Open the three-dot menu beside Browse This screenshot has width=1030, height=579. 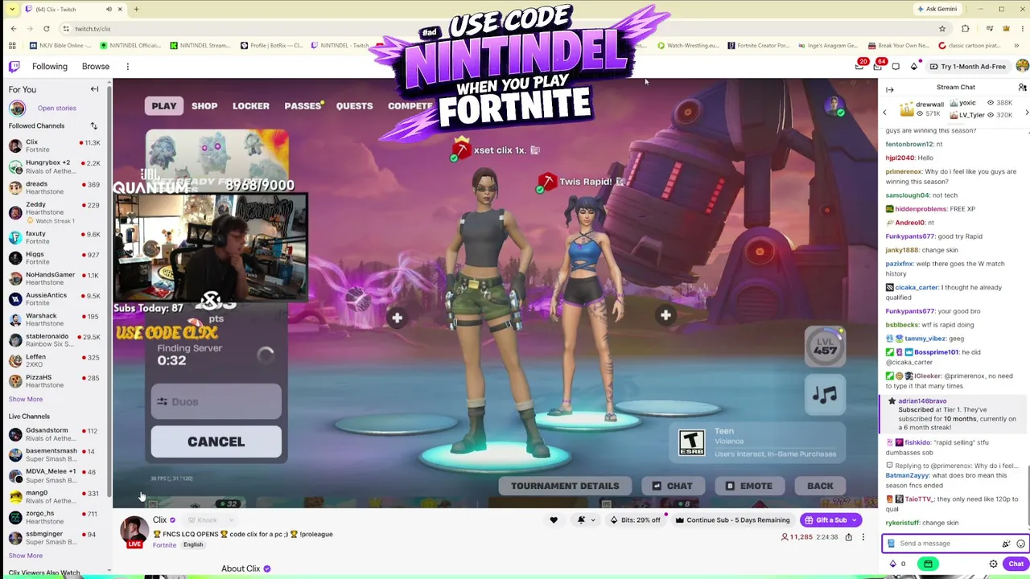pos(127,67)
